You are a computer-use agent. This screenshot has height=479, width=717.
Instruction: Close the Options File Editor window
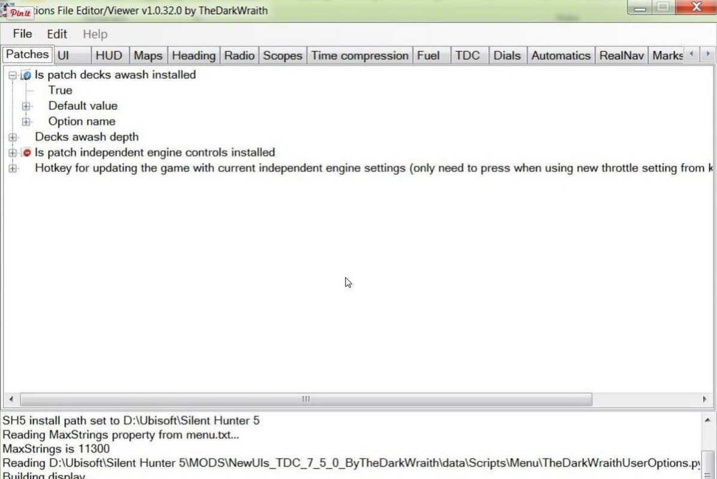pyautogui.click(x=696, y=7)
